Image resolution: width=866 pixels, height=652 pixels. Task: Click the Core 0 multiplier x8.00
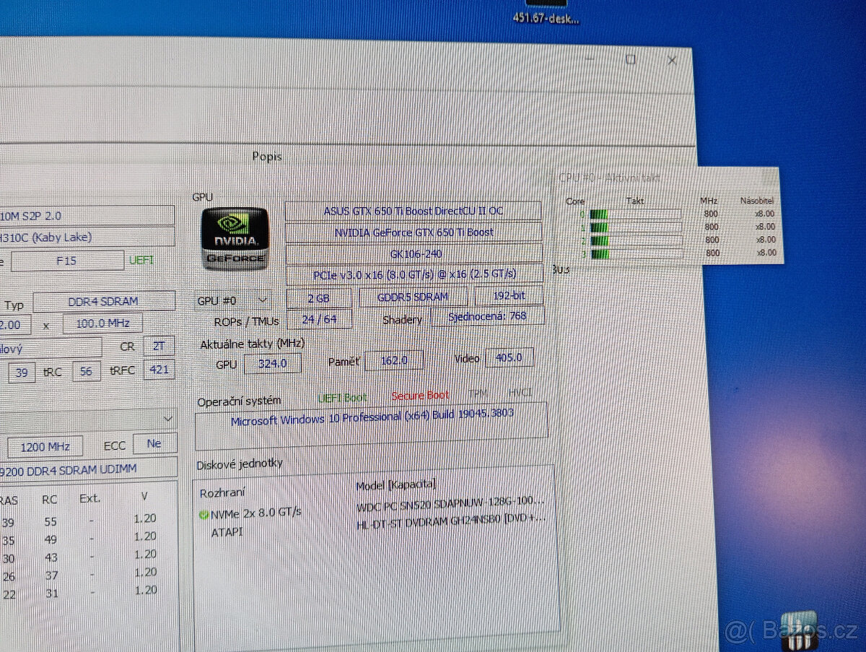pyautogui.click(x=766, y=214)
